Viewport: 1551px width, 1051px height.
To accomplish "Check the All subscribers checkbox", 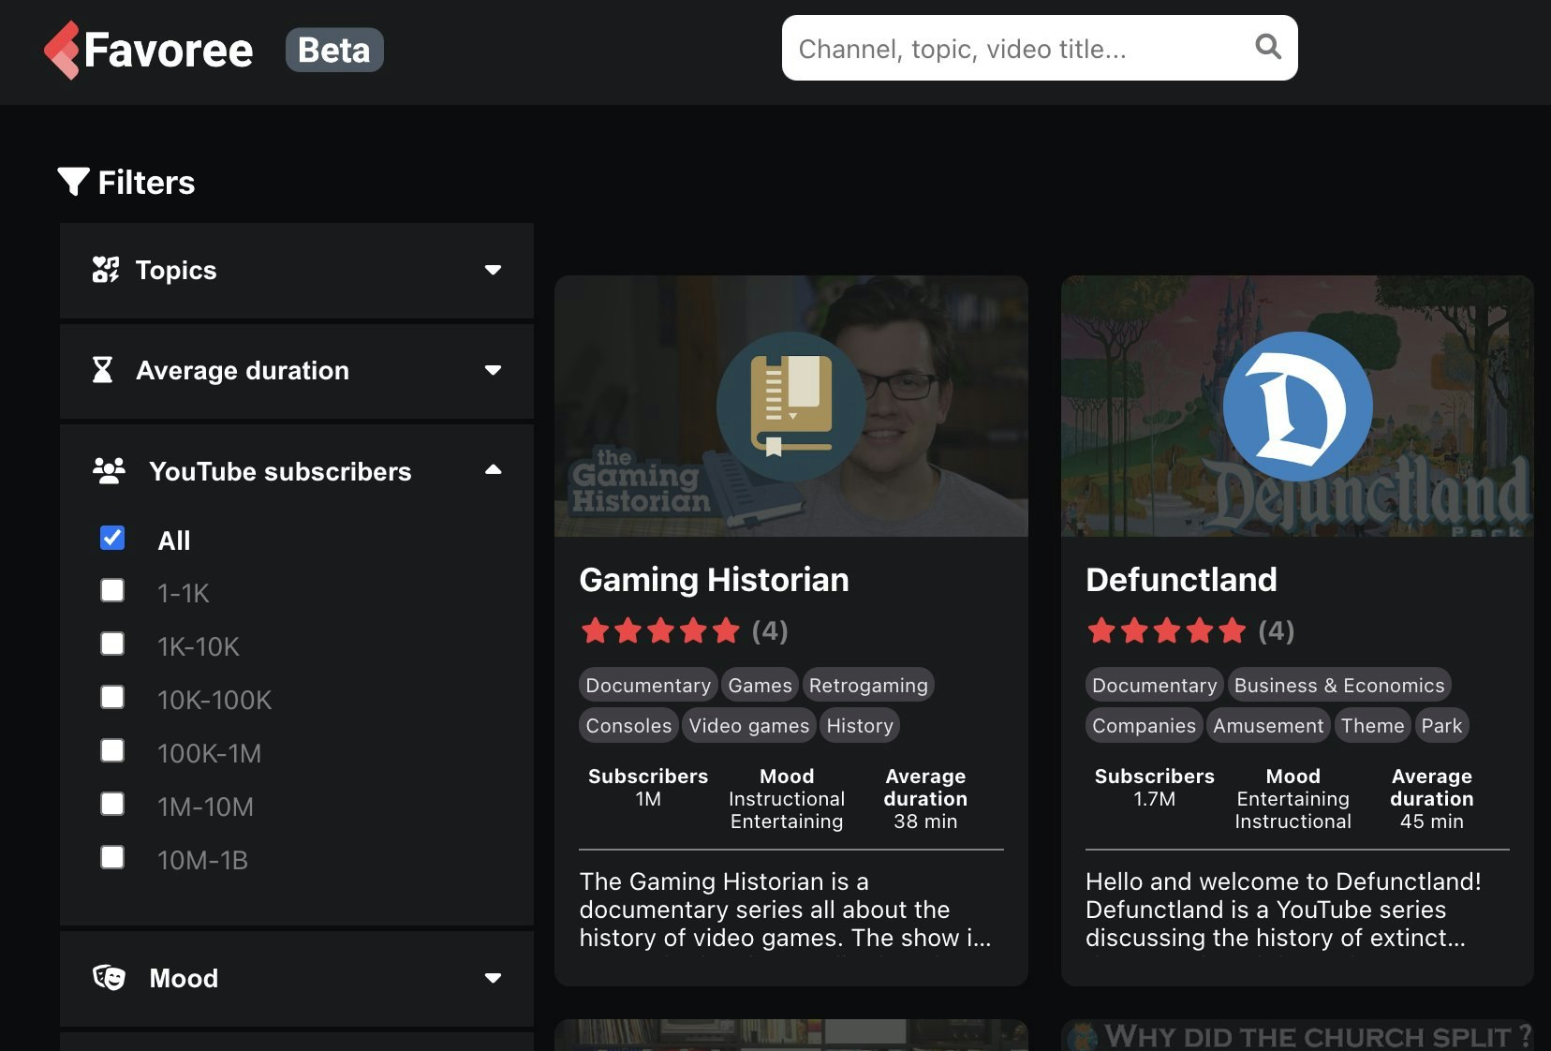I will tap(112, 538).
